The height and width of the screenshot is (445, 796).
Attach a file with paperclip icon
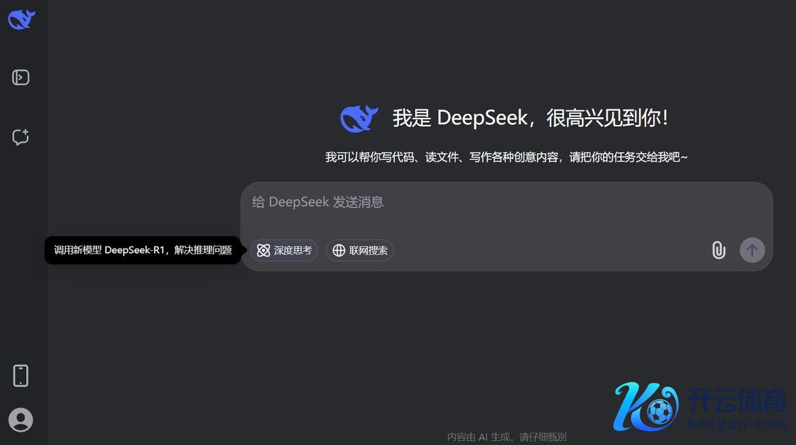coord(718,250)
